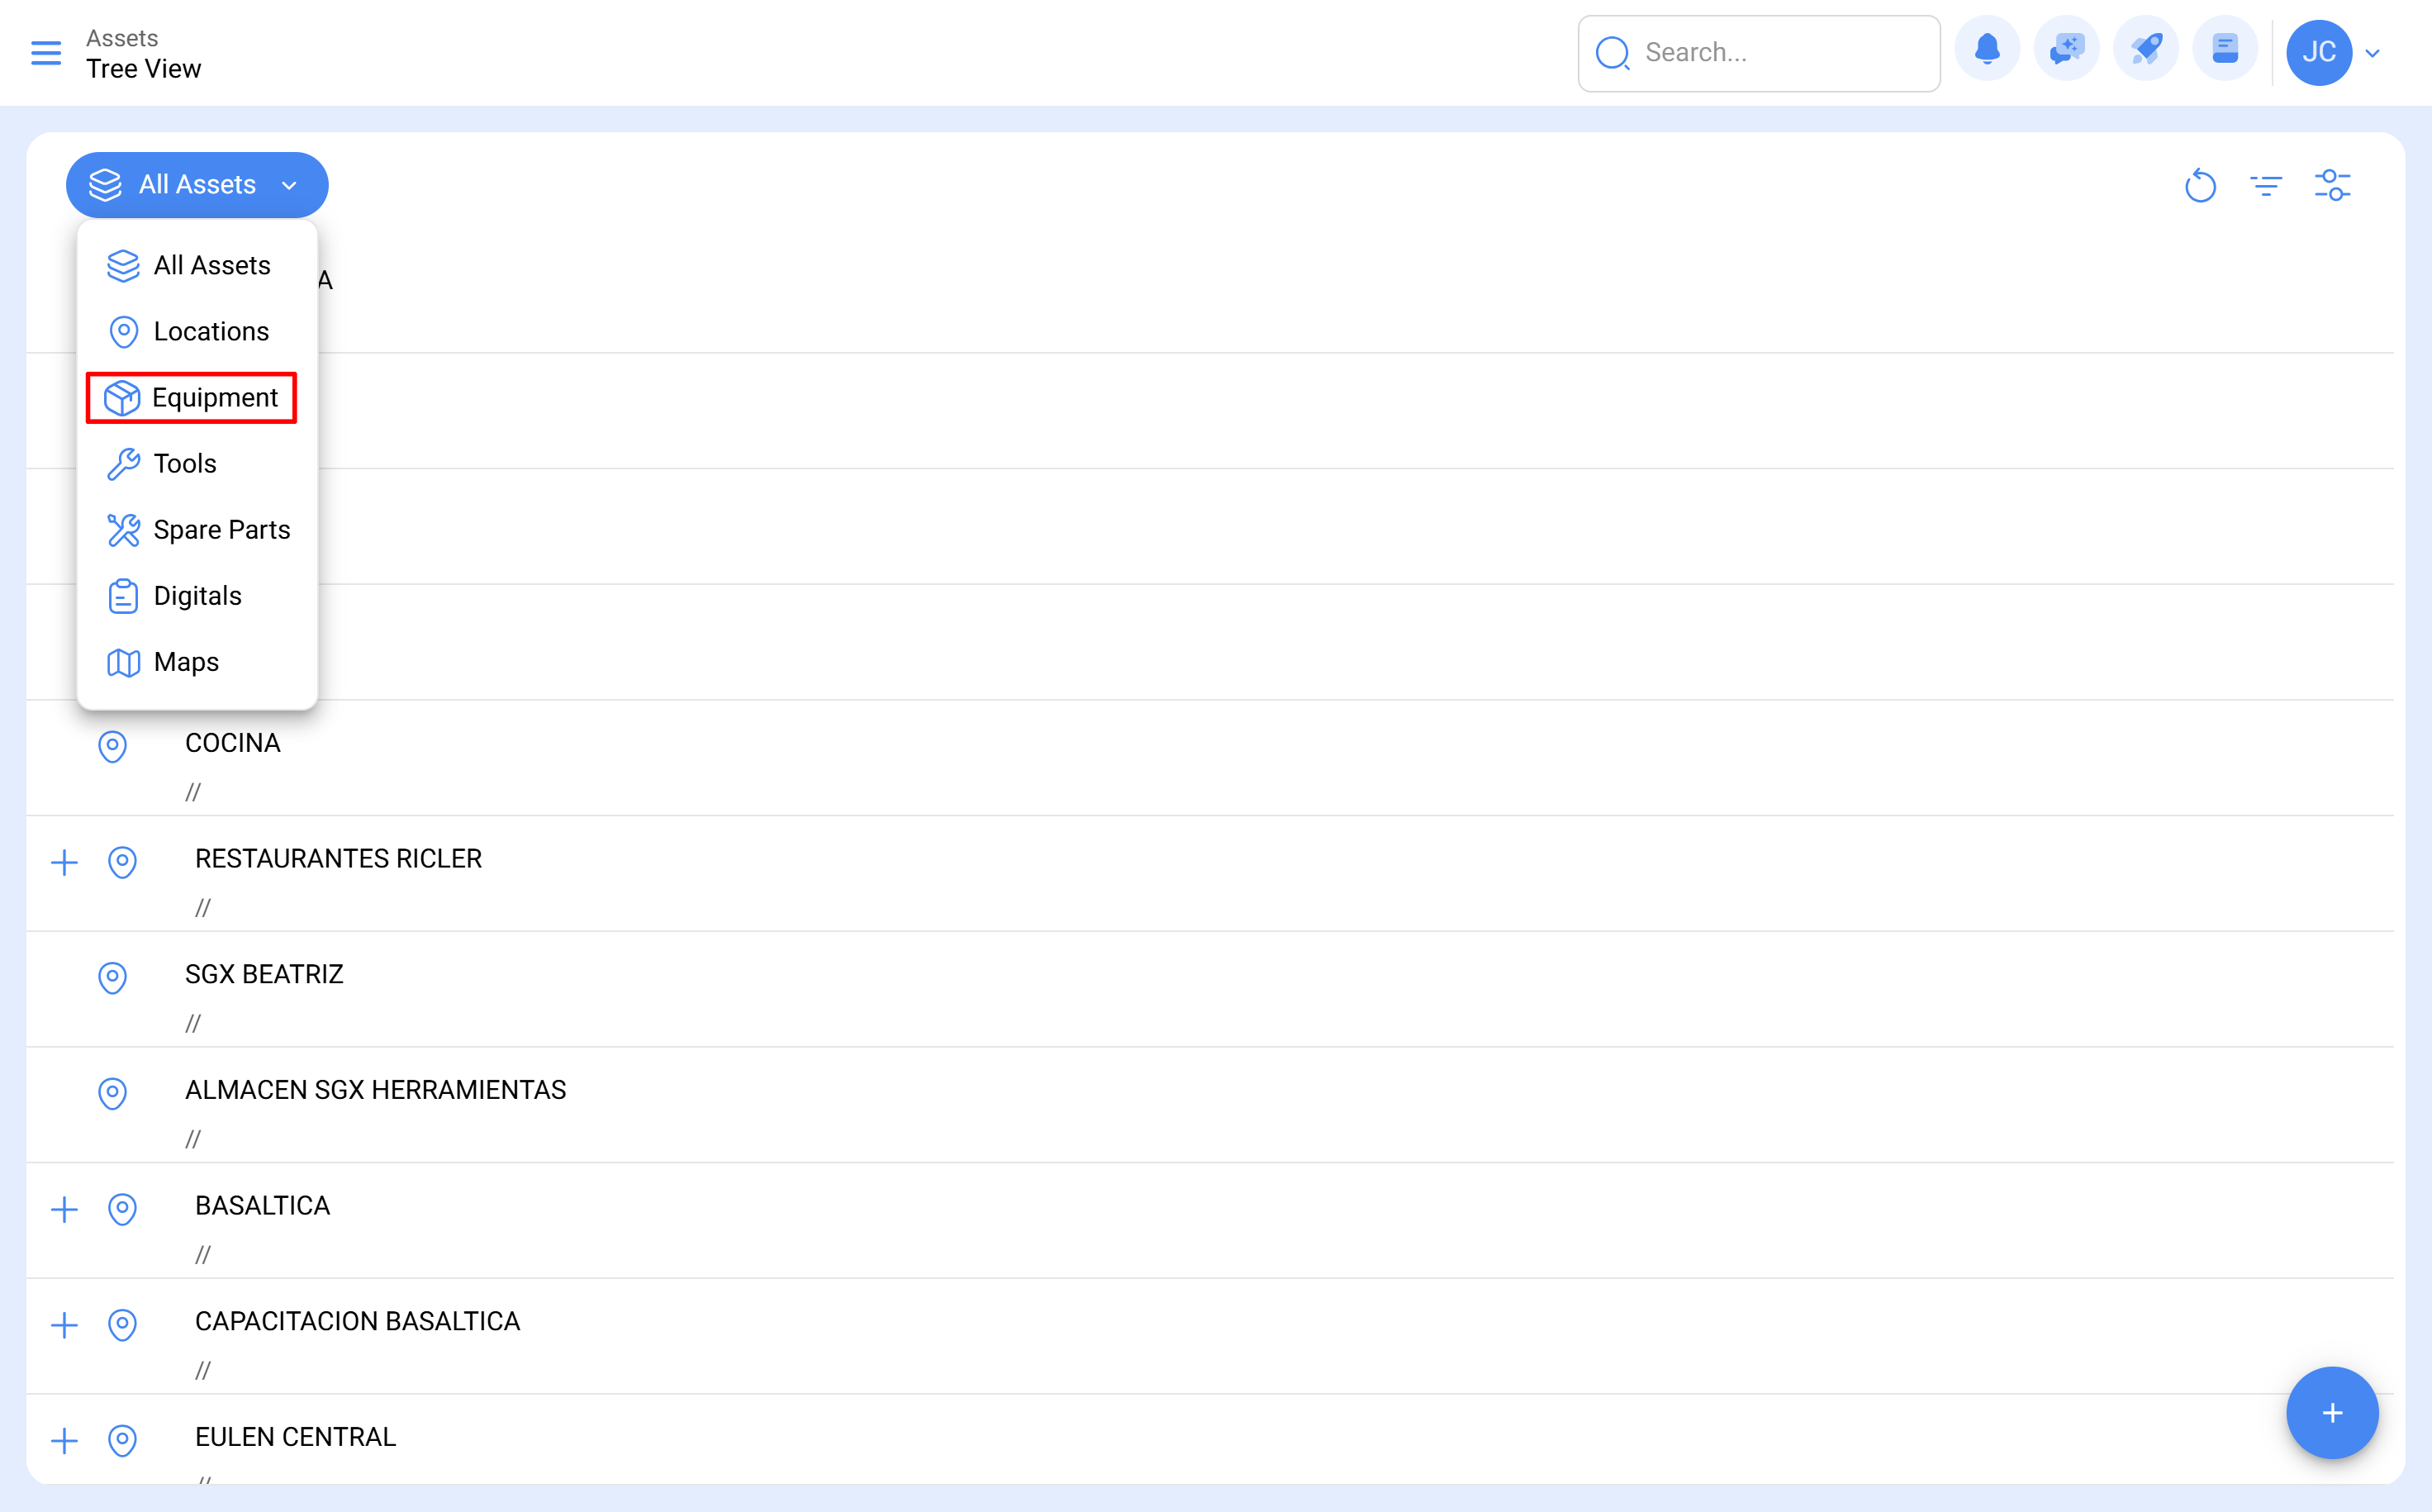Select Maps in the assets menu
This screenshot has height=1512, width=2432.
point(186,661)
